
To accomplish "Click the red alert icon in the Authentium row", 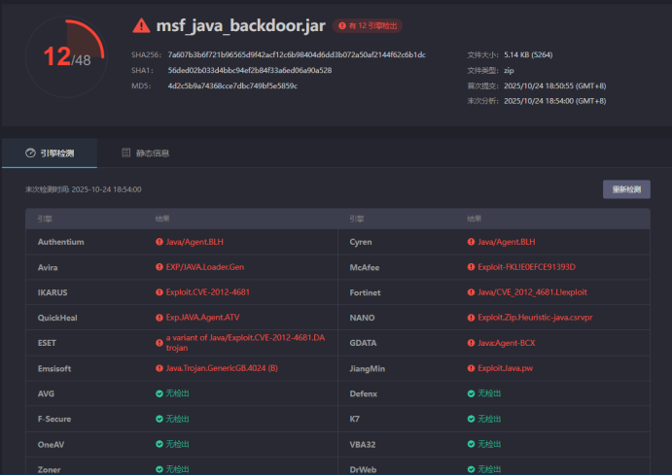I will (x=159, y=242).
